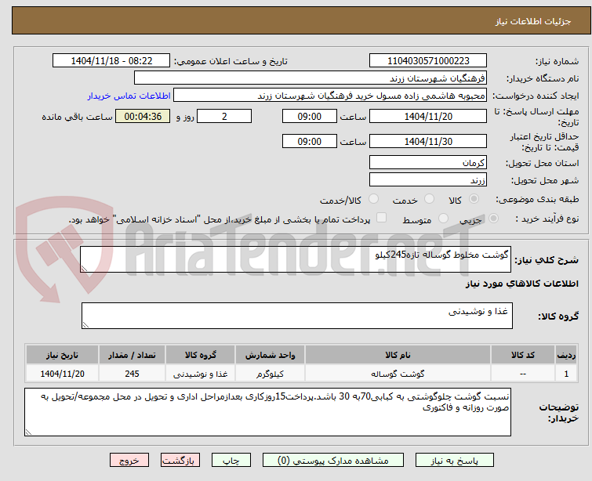Open اطلاعات تماس خریدار link
Viewport: 592px width, 481px height.
[x=129, y=96]
